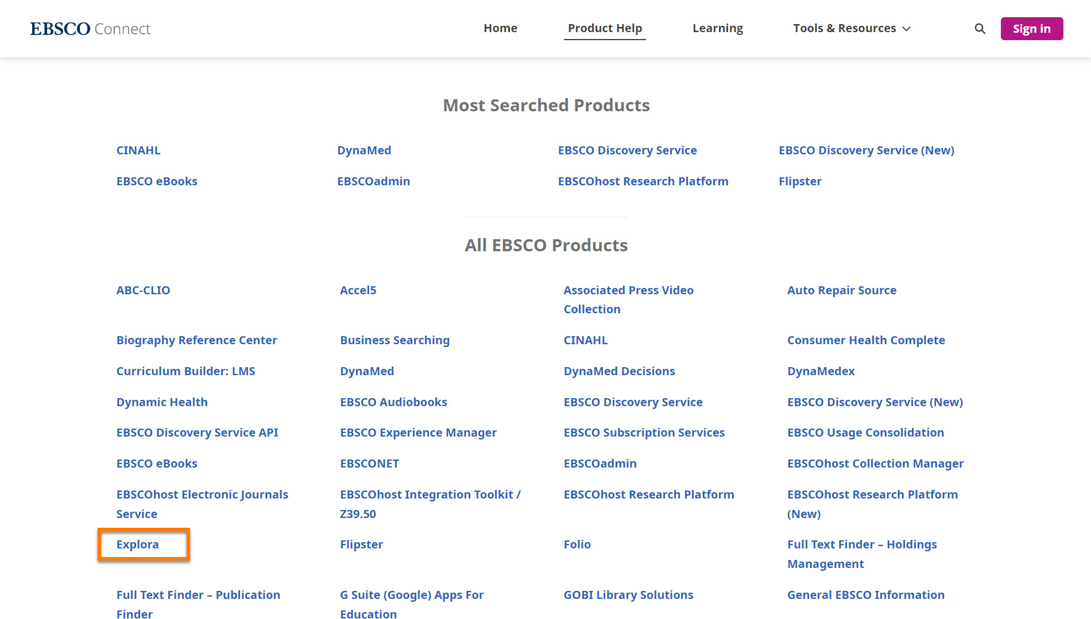Open EBSCO Discovery Service API link
Screen dimensions: 1091x619
[197, 433]
